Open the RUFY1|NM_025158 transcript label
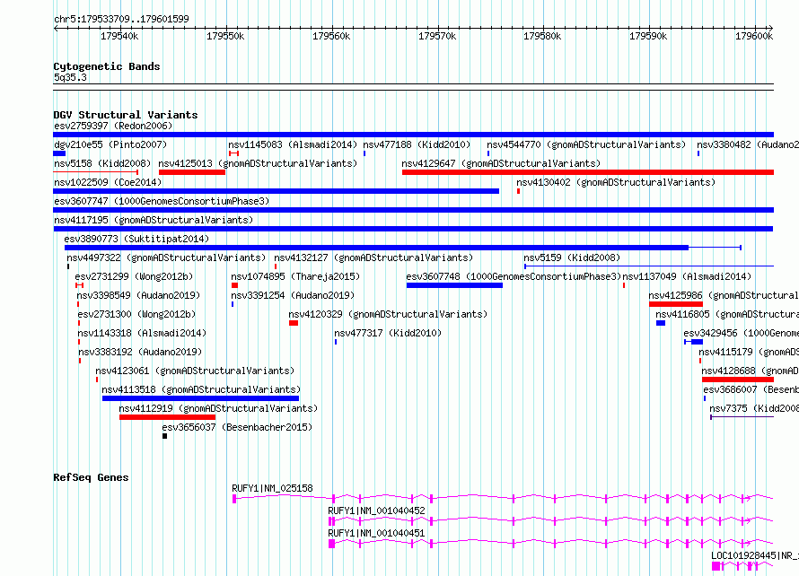Image resolution: width=799 pixels, height=576 pixels. tap(272, 488)
